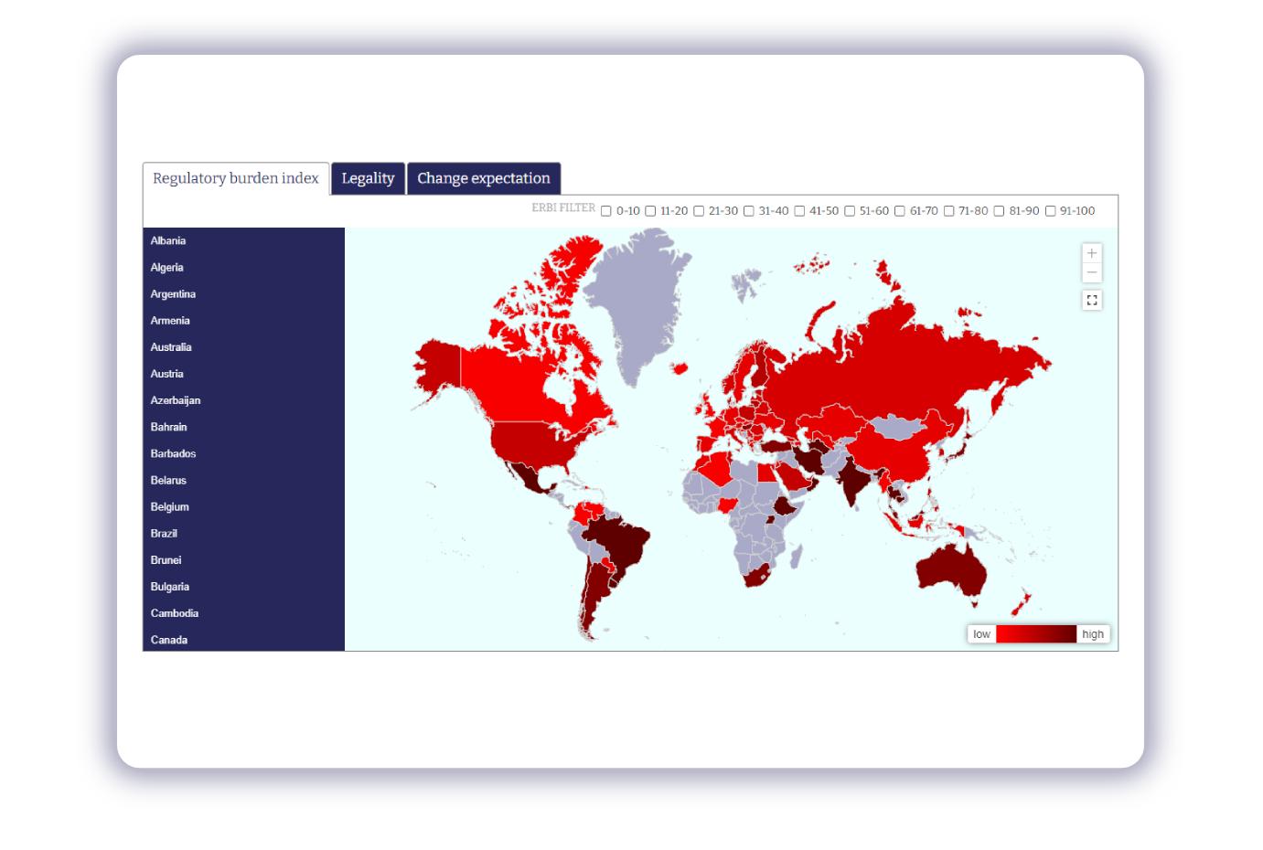
Task: Select the 71-80 ERBI filter checkbox
Action: 949,211
